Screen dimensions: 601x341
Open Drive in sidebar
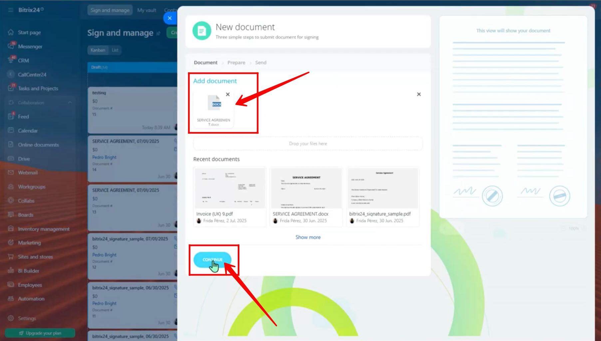[x=24, y=159]
